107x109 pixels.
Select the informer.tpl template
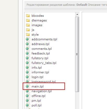(40, 72)
